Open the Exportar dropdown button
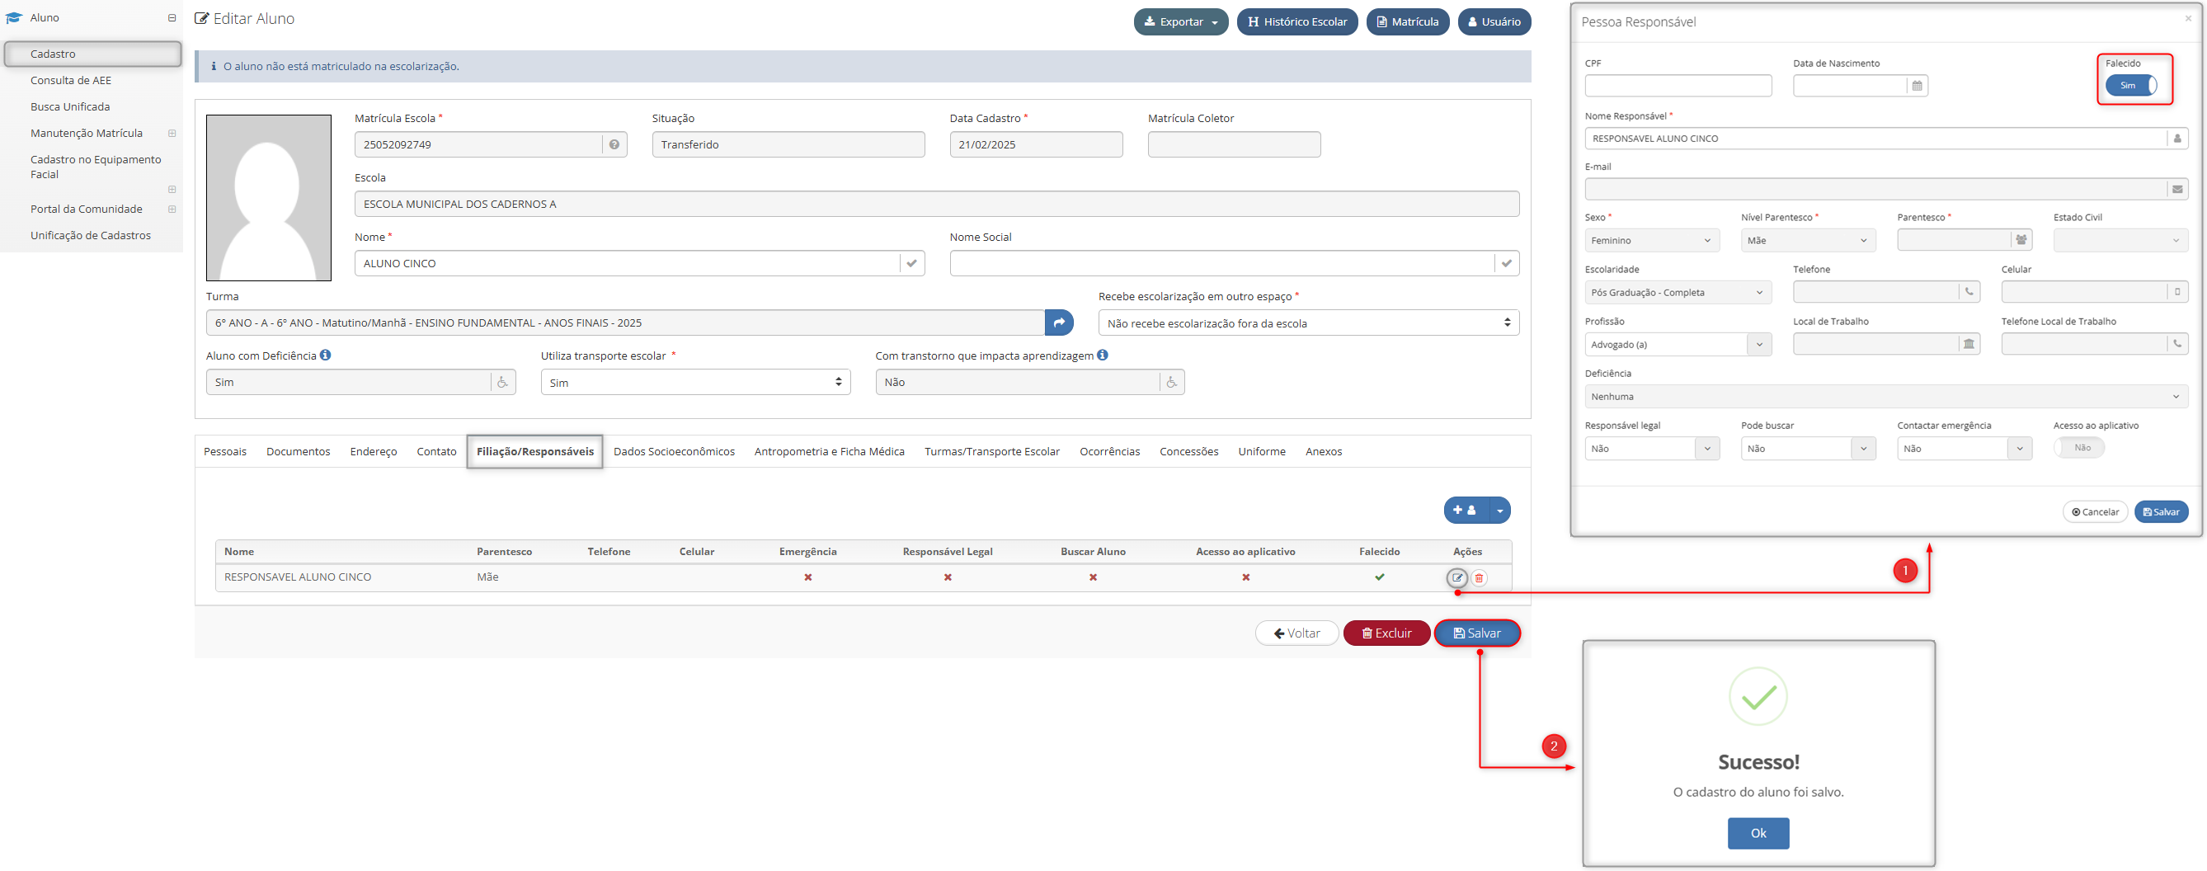The width and height of the screenshot is (2207, 871). 1179,22
